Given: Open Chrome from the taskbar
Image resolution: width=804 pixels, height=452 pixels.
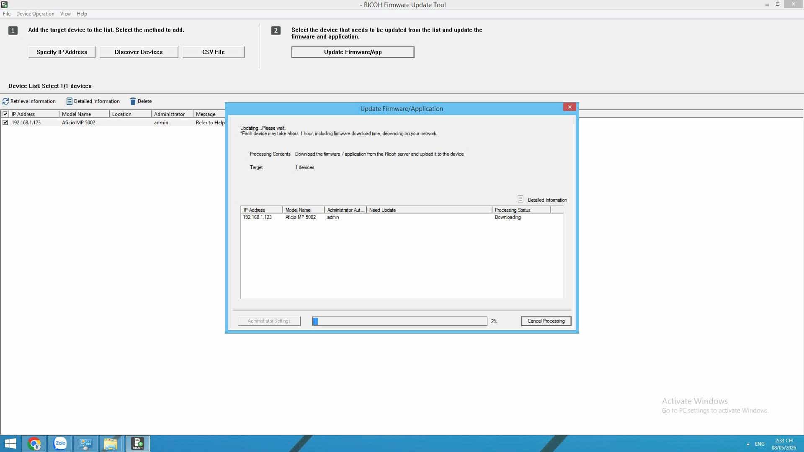Looking at the screenshot, I should [x=34, y=444].
